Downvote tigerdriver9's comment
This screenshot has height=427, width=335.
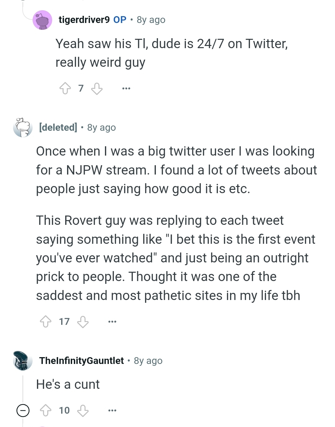click(x=97, y=88)
